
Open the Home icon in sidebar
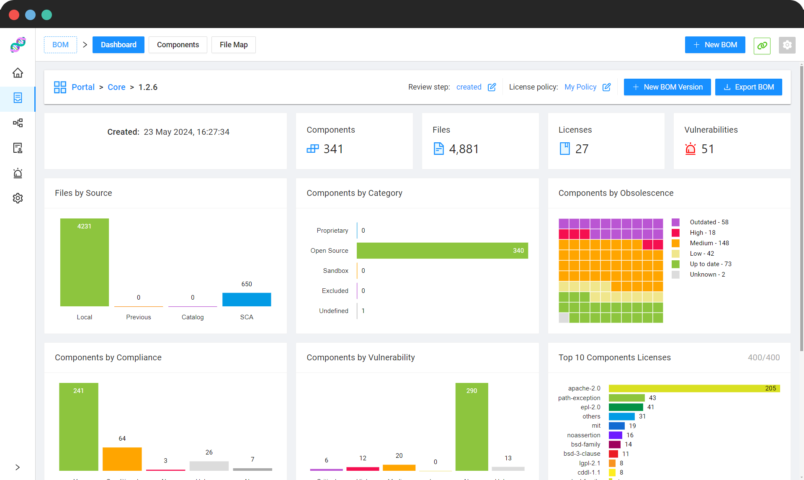(x=18, y=73)
